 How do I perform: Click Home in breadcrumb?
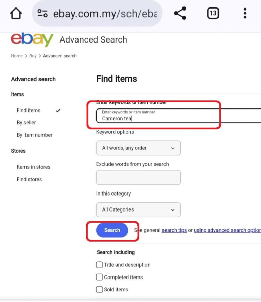(17, 56)
